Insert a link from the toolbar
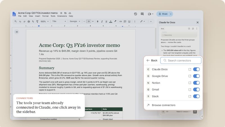 click(x=121, y=21)
